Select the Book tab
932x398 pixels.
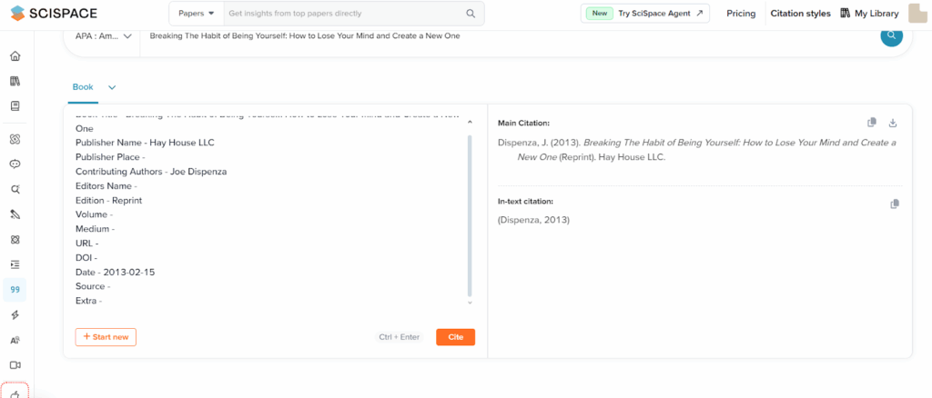coord(83,86)
